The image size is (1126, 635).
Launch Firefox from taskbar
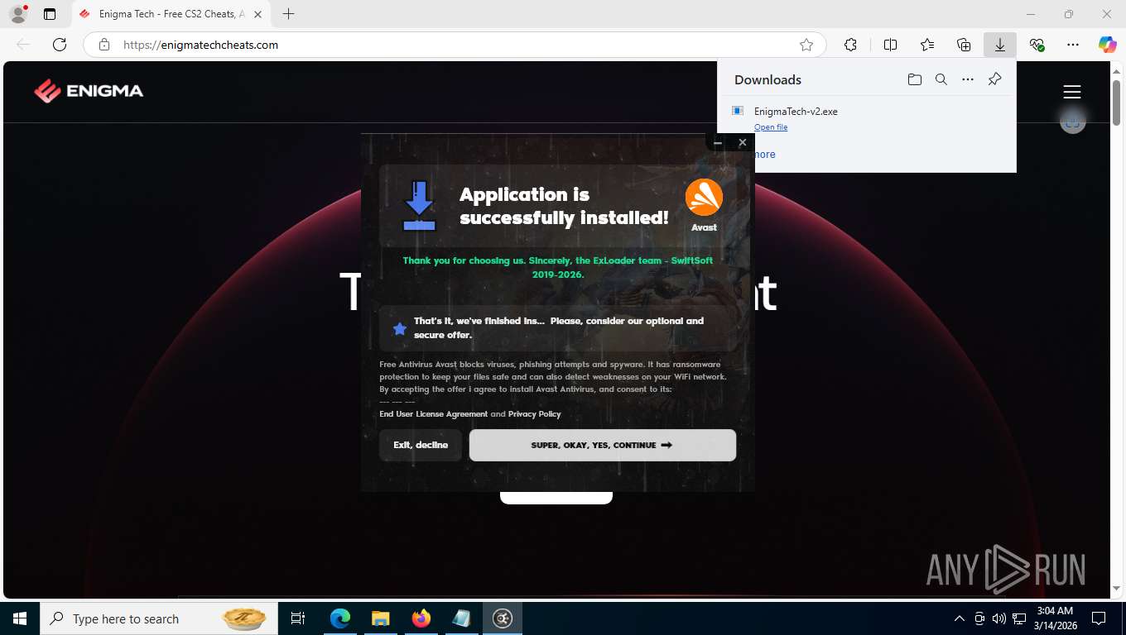(421, 618)
